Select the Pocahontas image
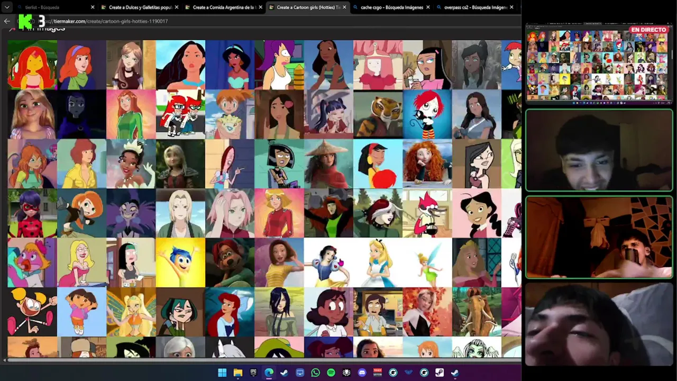677x381 pixels. click(180, 65)
